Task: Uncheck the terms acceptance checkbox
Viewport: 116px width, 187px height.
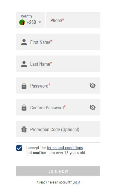Action: pyautogui.click(x=19, y=148)
